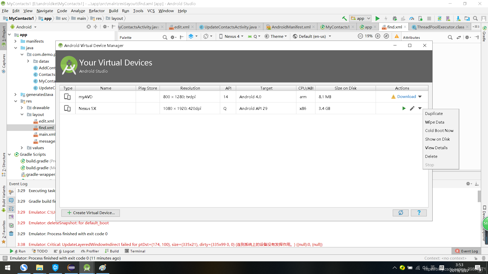Click collapse all icon in Project panel header
488x274 pixels.
click(x=96, y=27)
